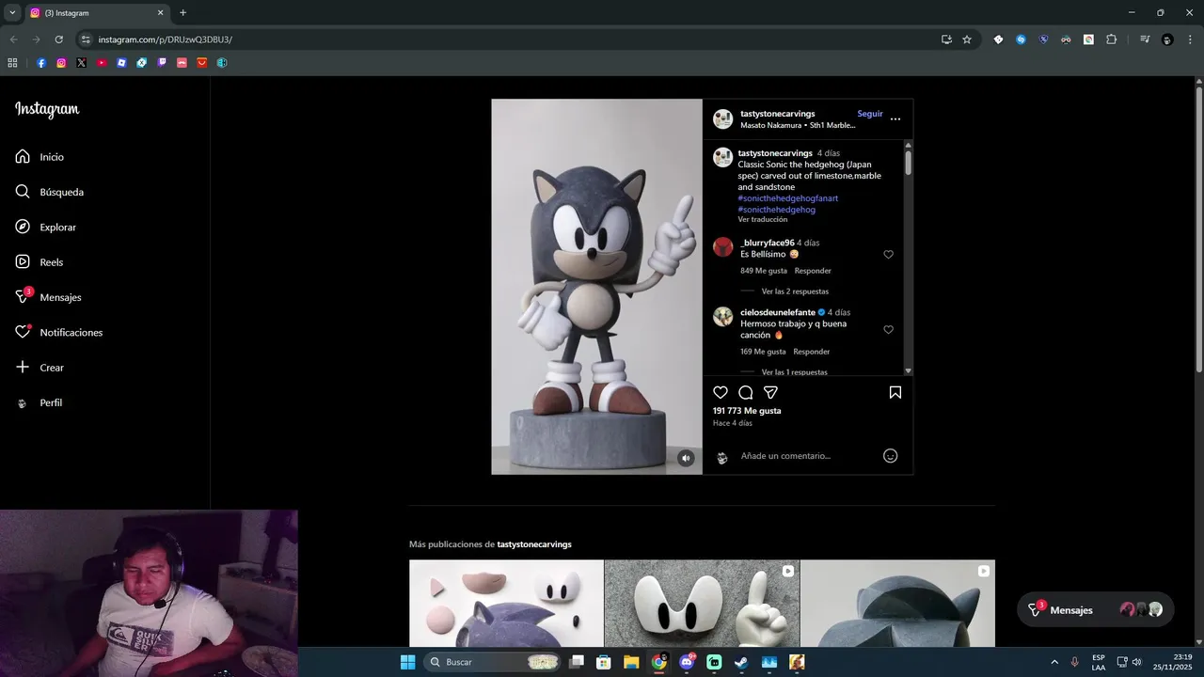Unmute the video with the speaker icon
The width and height of the screenshot is (1204, 677).
(686, 458)
